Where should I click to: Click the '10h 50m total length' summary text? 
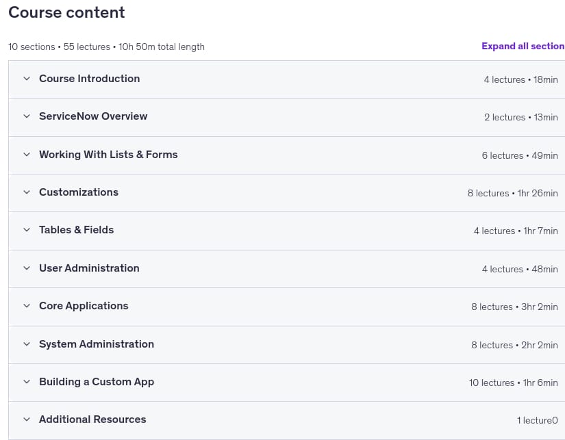[162, 47]
